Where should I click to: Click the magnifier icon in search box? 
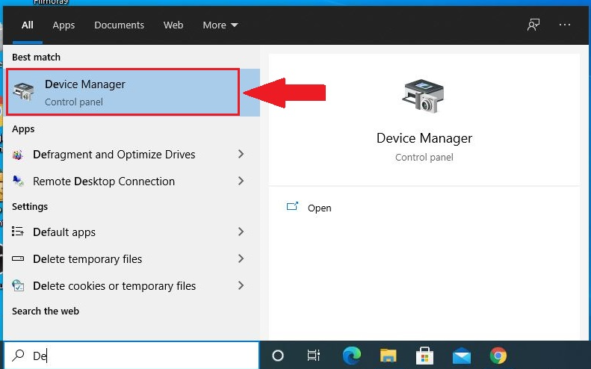point(18,355)
